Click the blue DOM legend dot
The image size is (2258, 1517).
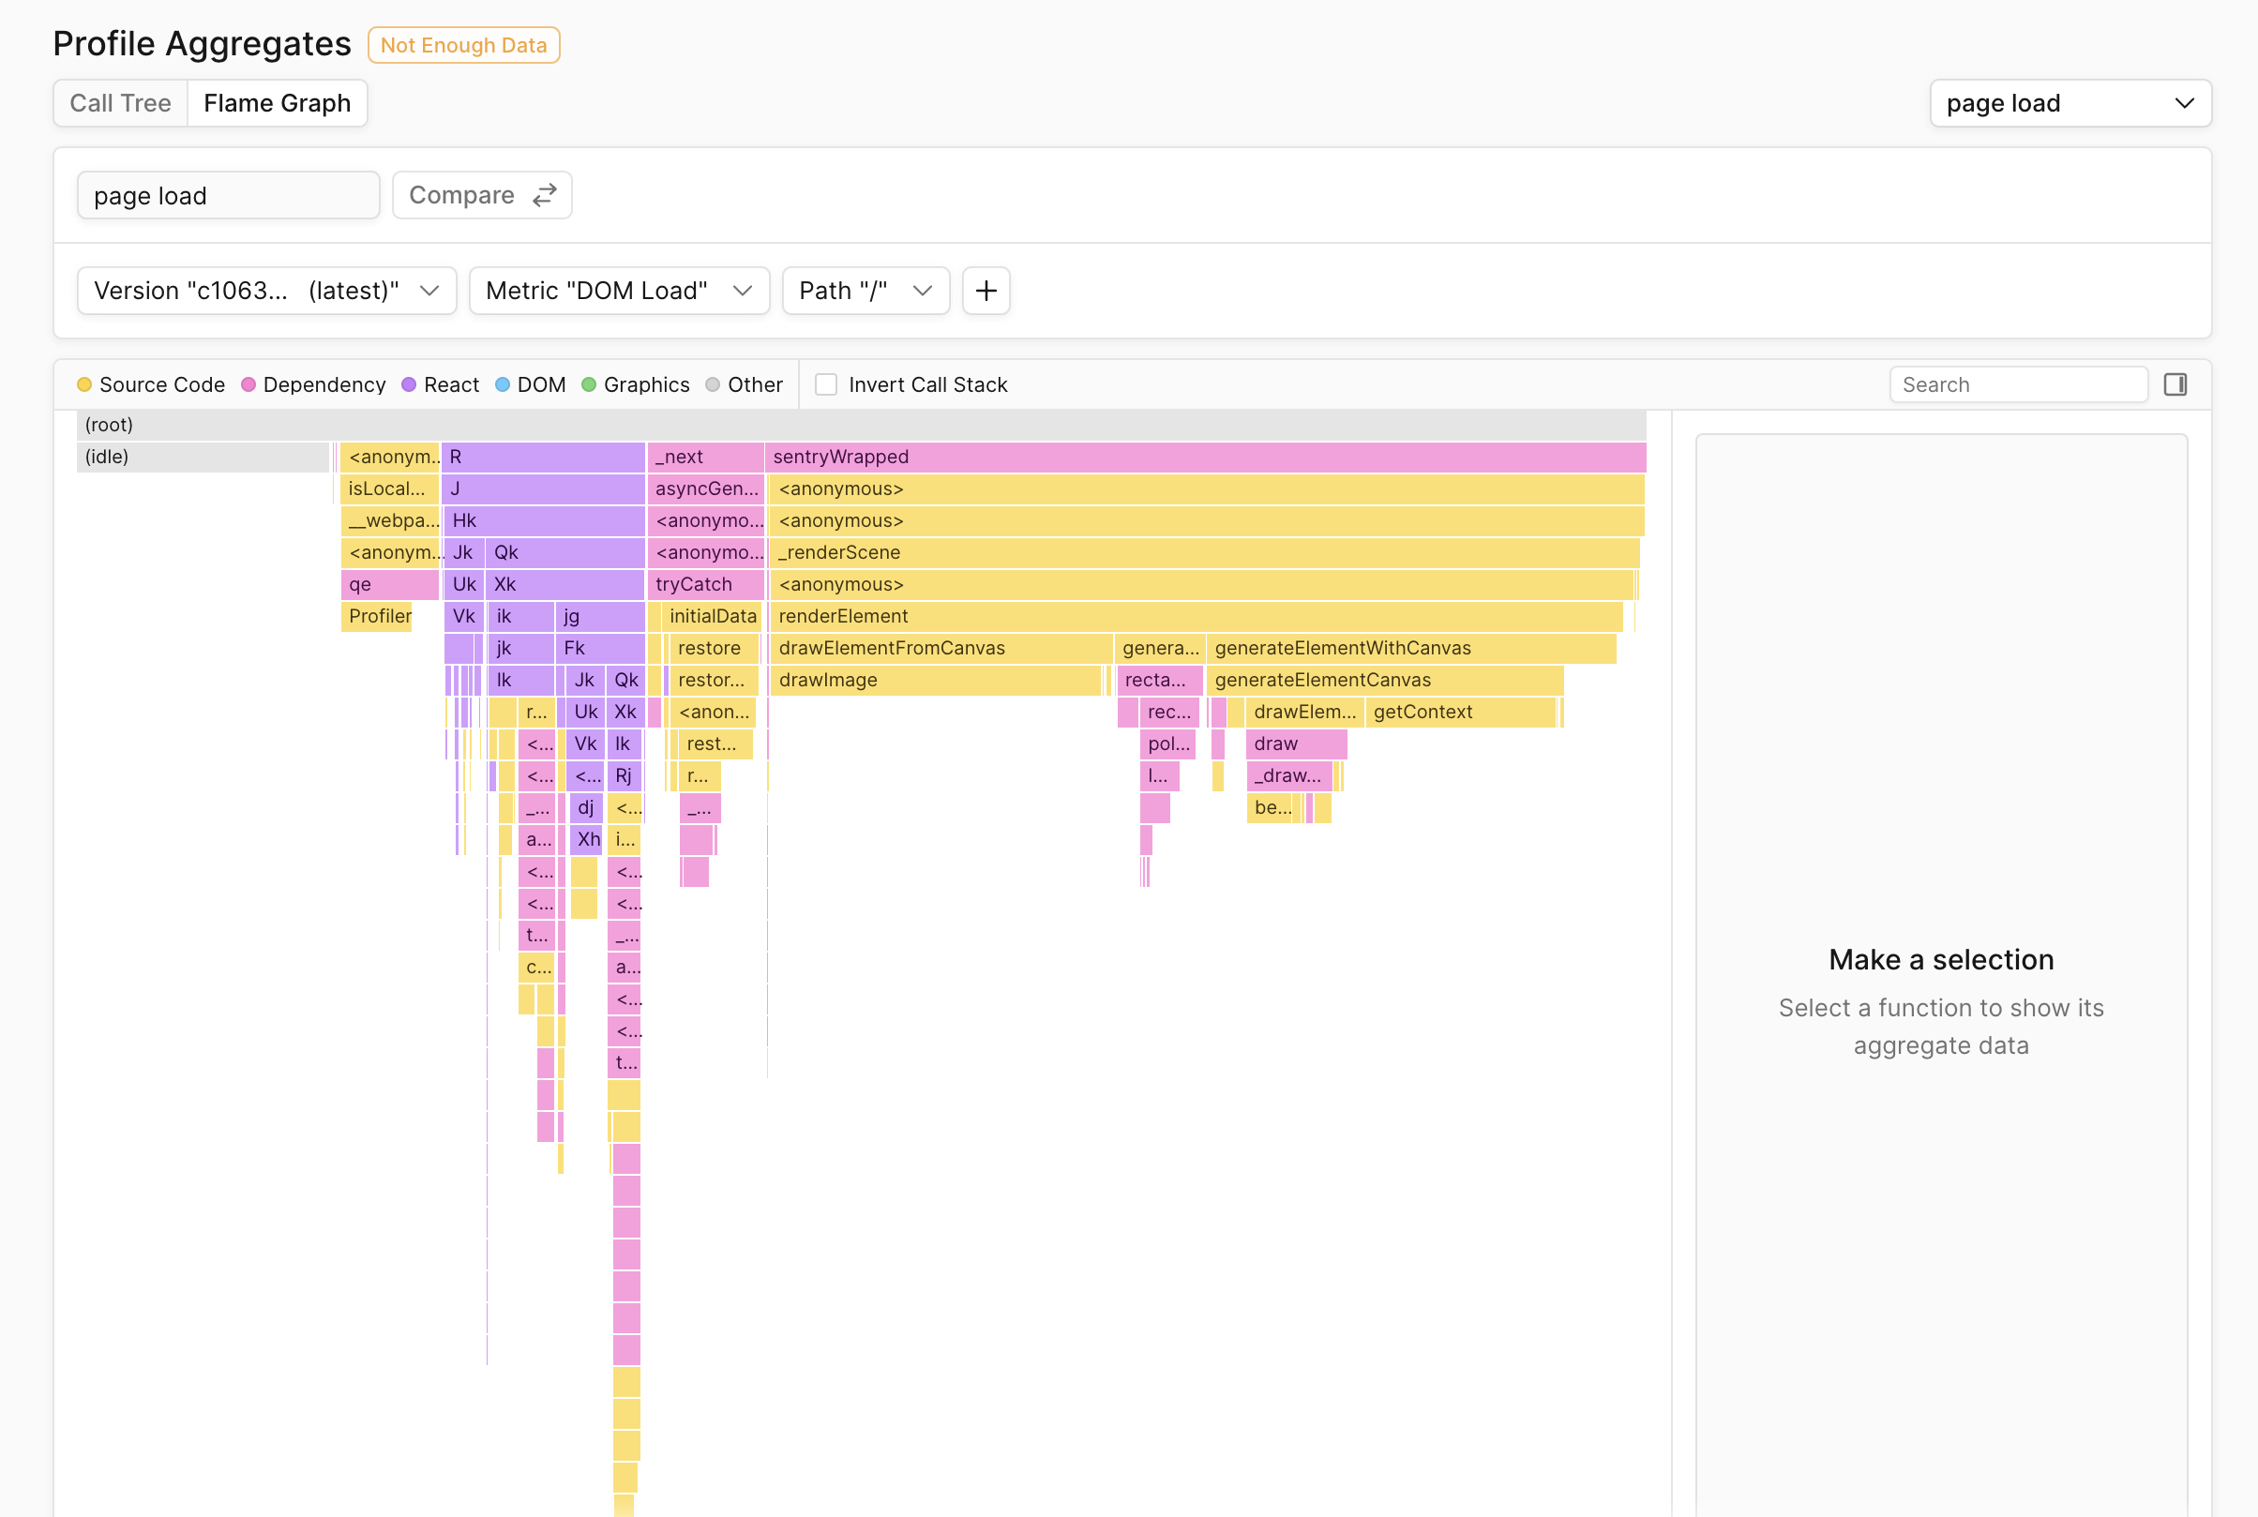click(x=502, y=384)
